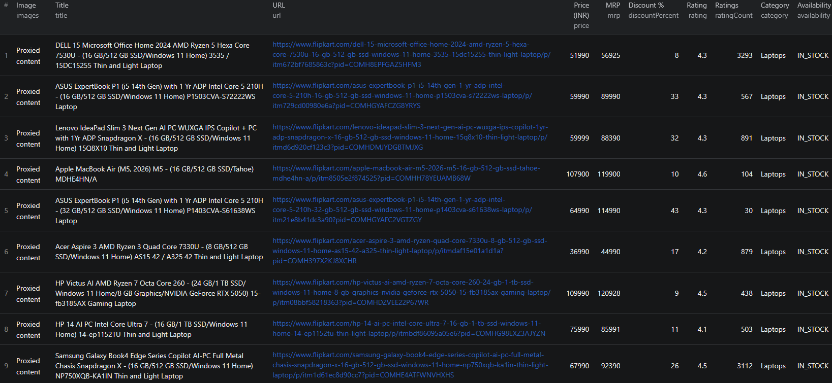
Task: Click discount percent 43
Action: pyautogui.click(x=674, y=211)
